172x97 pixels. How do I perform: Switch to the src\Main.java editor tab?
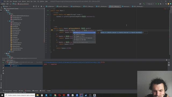[x=50, y=6]
